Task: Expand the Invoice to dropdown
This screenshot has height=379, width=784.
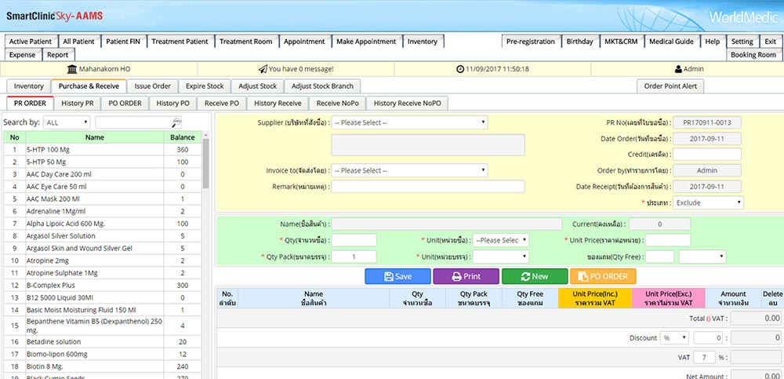Action: coord(409,170)
